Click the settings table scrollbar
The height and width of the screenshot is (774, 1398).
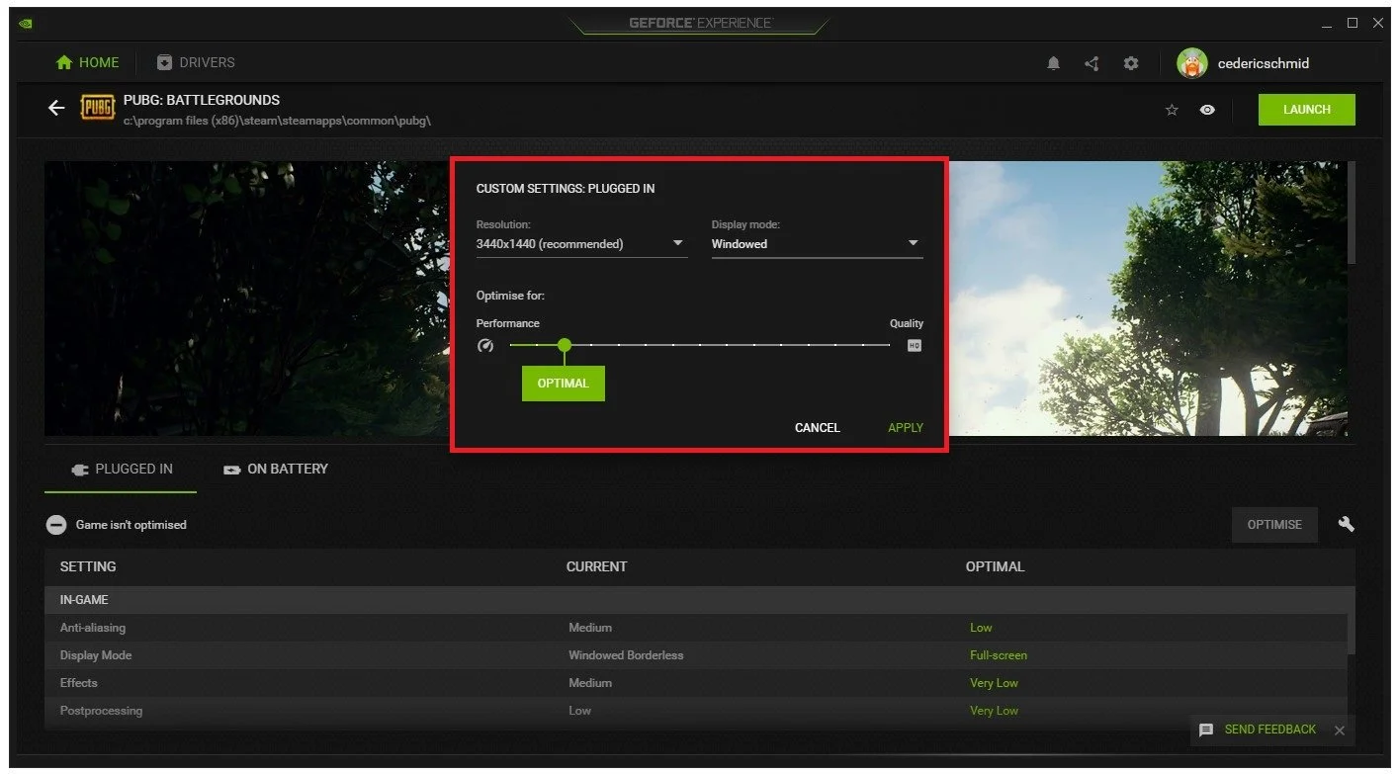coord(1352,620)
